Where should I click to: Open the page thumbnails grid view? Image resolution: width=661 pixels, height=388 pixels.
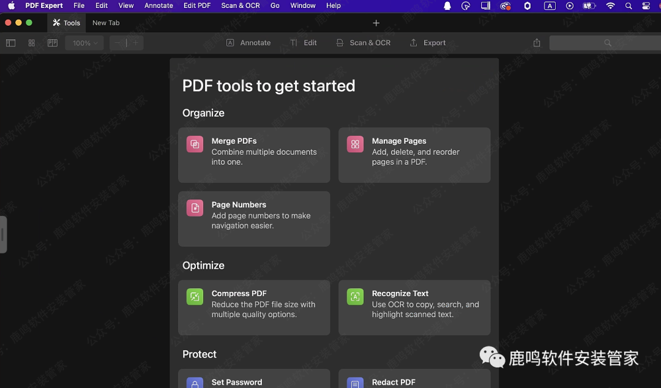tap(32, 43)
